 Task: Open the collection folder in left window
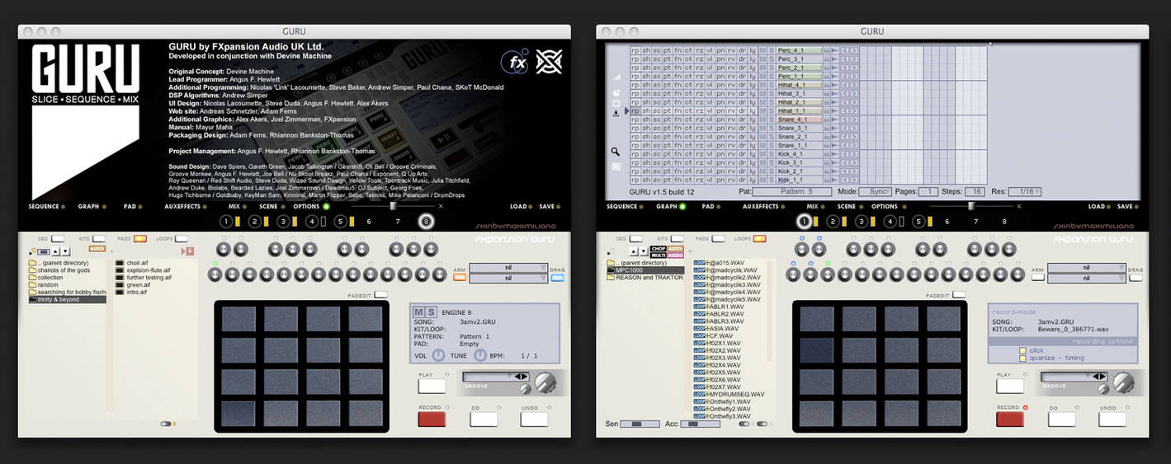pos(46,277)
